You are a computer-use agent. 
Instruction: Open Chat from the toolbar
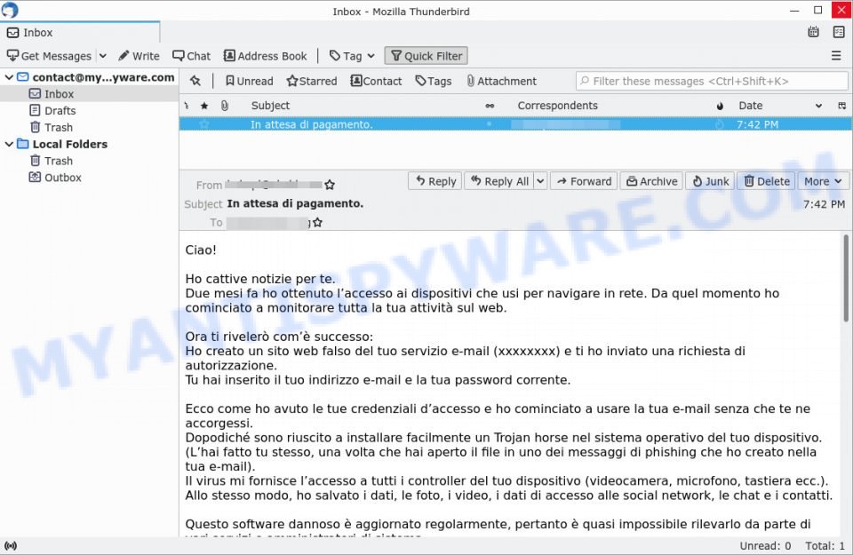tap(192, 56)
